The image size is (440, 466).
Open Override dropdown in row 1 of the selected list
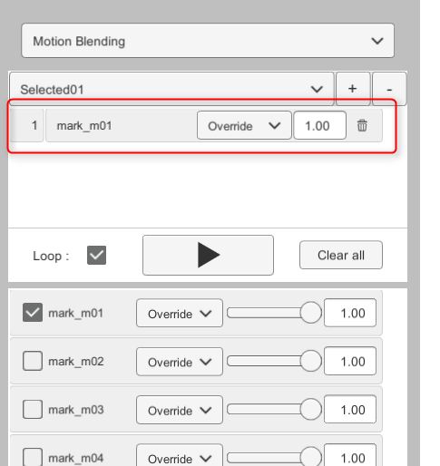coord(244,125)
